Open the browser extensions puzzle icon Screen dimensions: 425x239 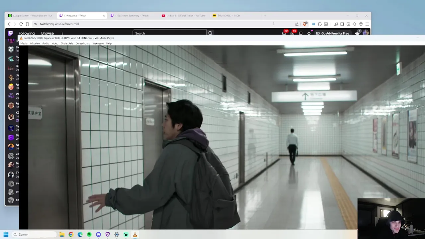(x=320, y=24)
